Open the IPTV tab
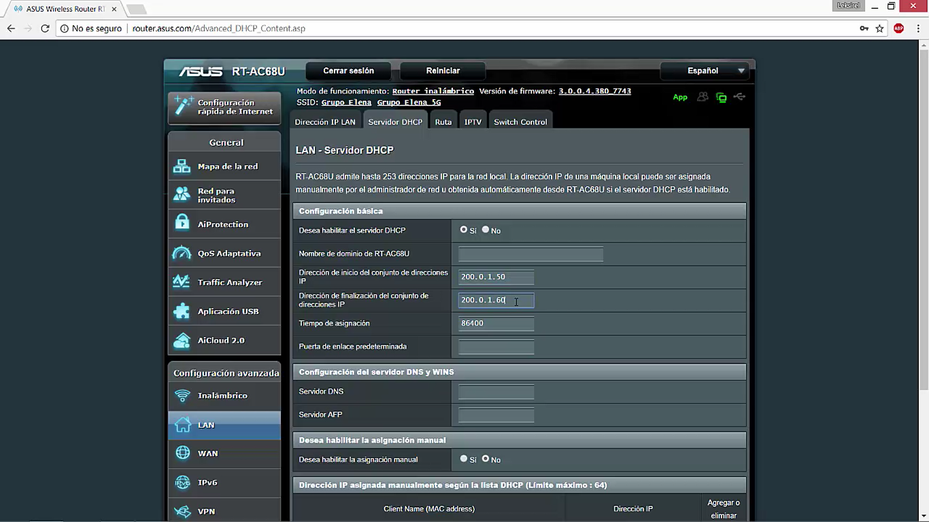 point(473,122)
